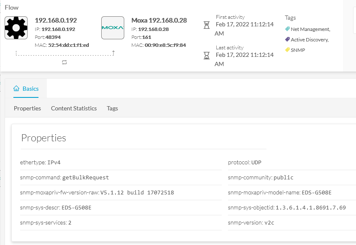This screenshot has height=245, width=356.
Task: Click the Active Discovery tag label
Action: (310, 40)
